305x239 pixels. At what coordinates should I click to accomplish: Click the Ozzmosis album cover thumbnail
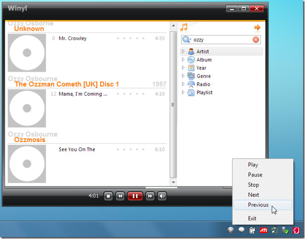[27, 164]
